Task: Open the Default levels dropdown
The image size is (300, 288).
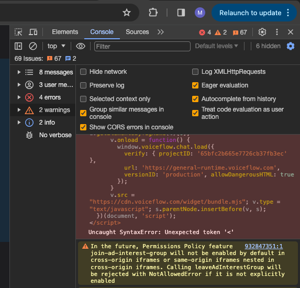Action: pyautogui.click(x=216, y=46)
